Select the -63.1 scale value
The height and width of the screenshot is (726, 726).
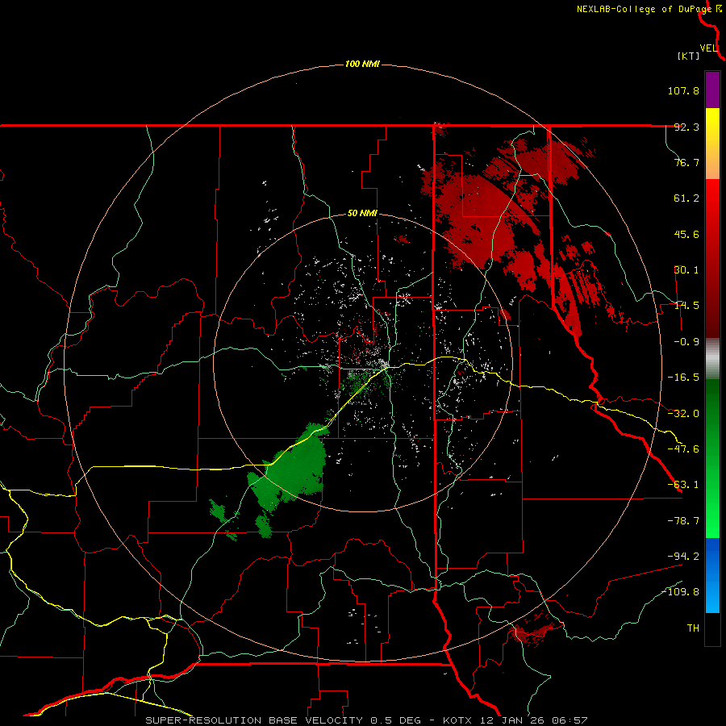pyautogui.click(x=683, y=485)
